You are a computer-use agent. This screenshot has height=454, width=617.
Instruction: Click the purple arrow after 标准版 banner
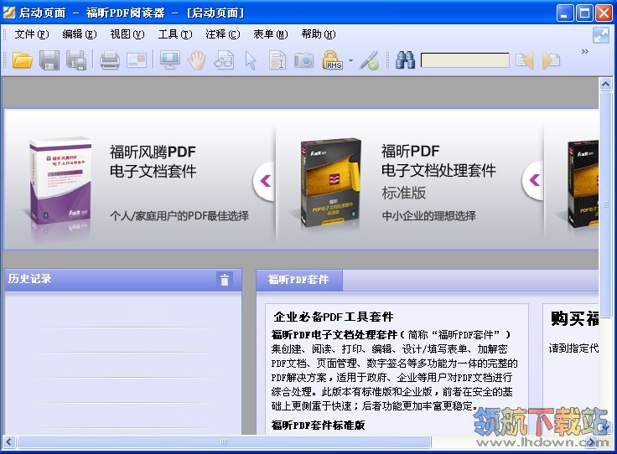534,180
